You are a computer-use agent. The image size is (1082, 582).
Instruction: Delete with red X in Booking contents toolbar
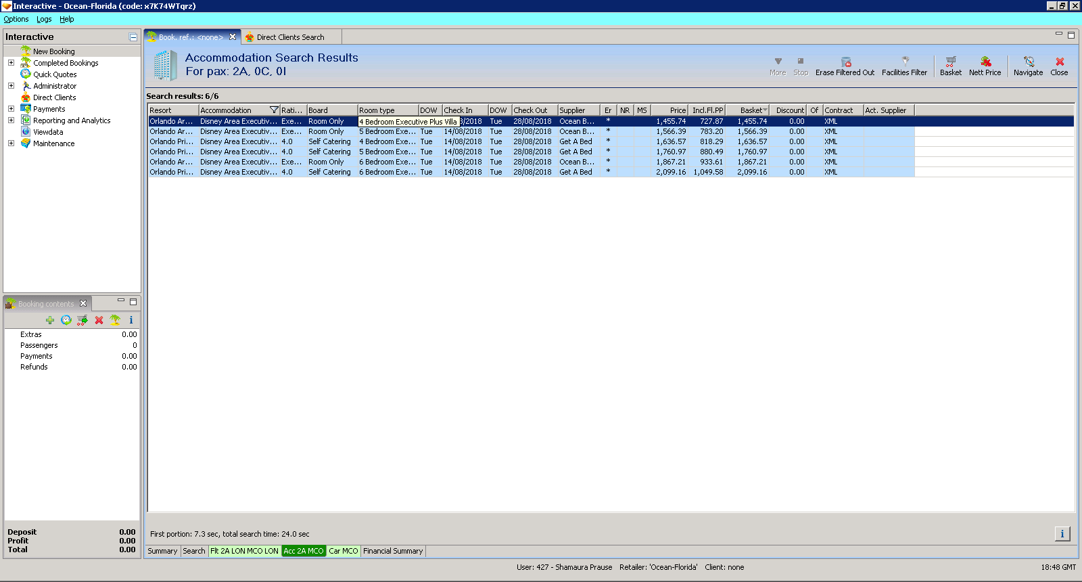pyautogui.click(x=99, y=320)
